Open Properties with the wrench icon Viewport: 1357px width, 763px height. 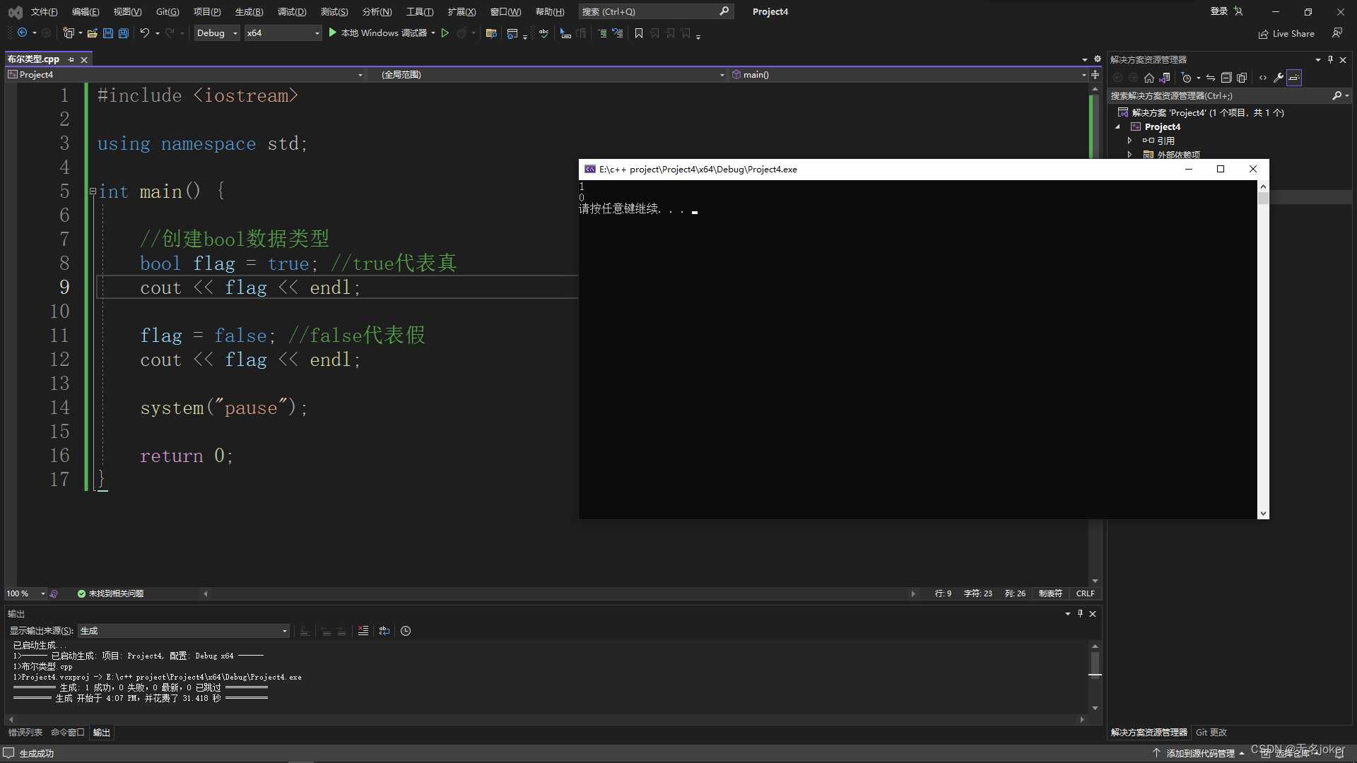point(1278,78)
